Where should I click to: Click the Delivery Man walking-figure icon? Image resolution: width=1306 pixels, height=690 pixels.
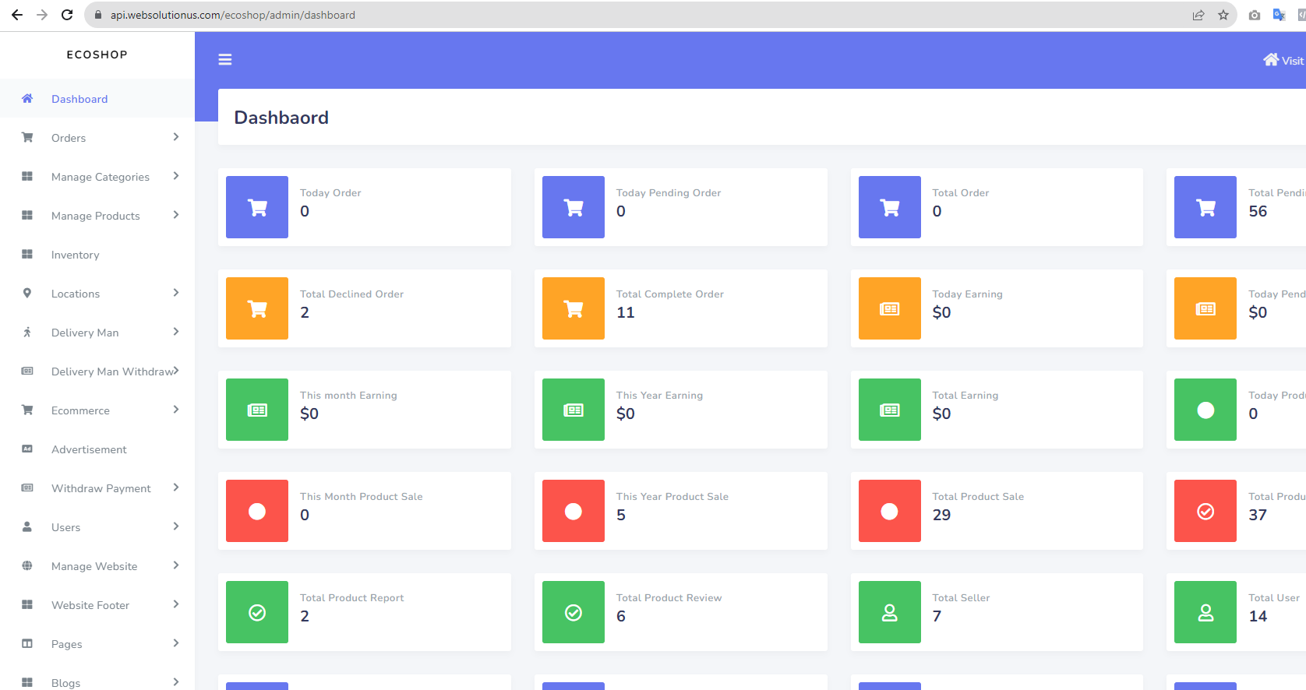click(x=27, y=332)
